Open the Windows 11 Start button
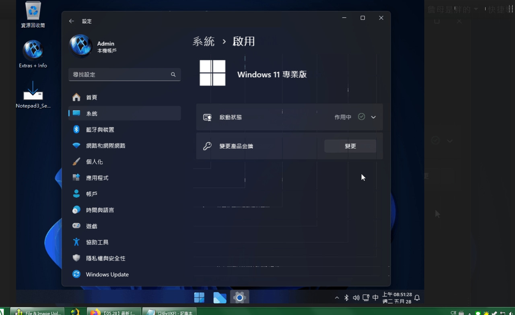 [x=199, y=298]
